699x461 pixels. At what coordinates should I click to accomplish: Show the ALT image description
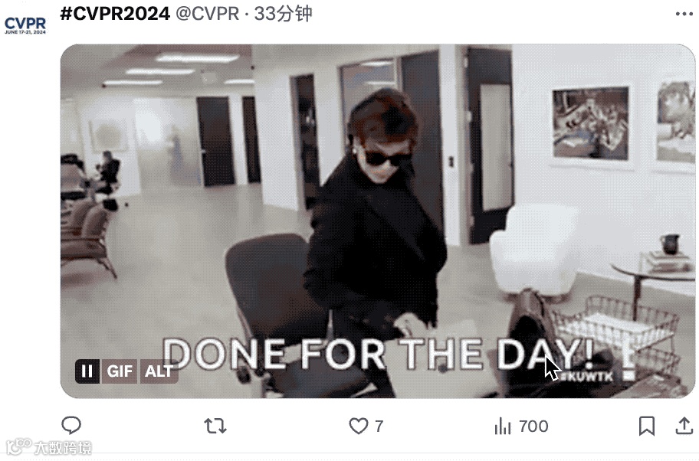[159, 371]
